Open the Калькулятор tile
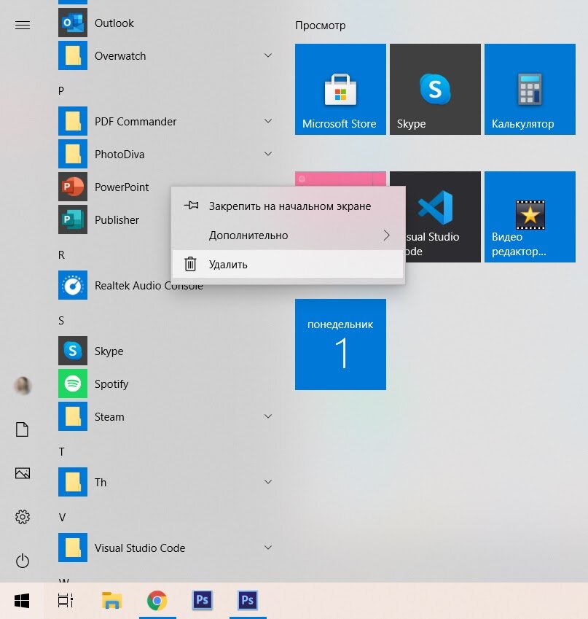588x619 pixels. pyautogui.click(x=530, y=89)
